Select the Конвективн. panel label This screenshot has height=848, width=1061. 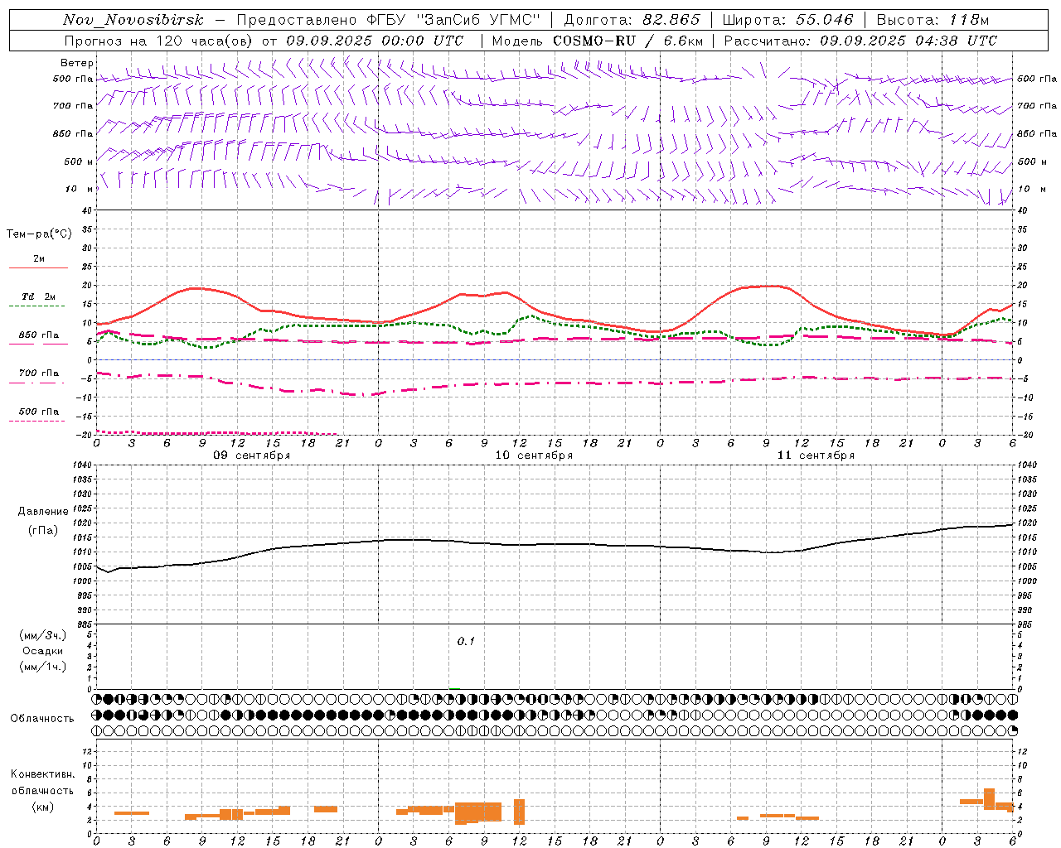coord(42,774)
